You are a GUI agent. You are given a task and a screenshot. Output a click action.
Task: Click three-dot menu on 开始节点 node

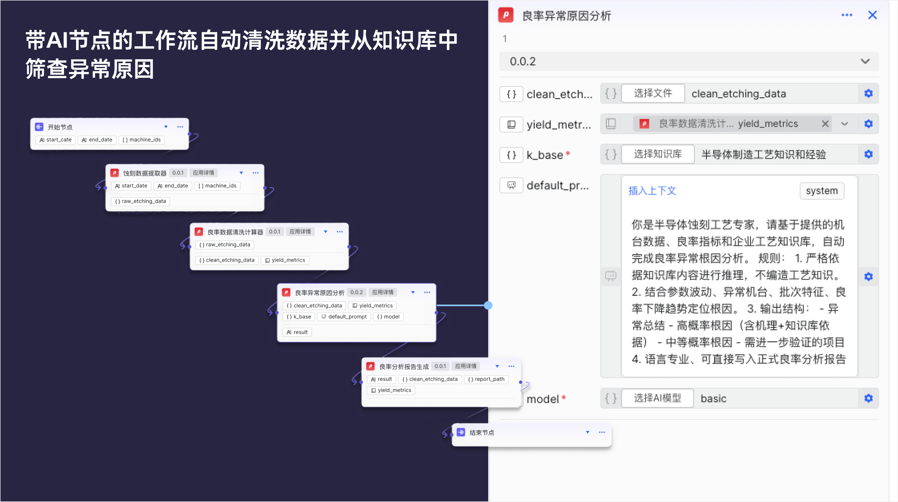click(180, 127)
